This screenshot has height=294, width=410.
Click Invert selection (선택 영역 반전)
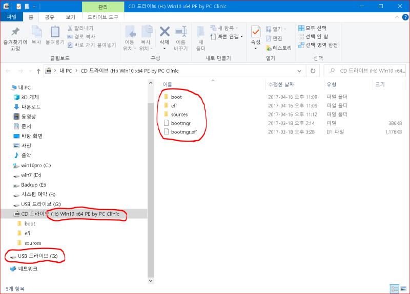[318, 45]
